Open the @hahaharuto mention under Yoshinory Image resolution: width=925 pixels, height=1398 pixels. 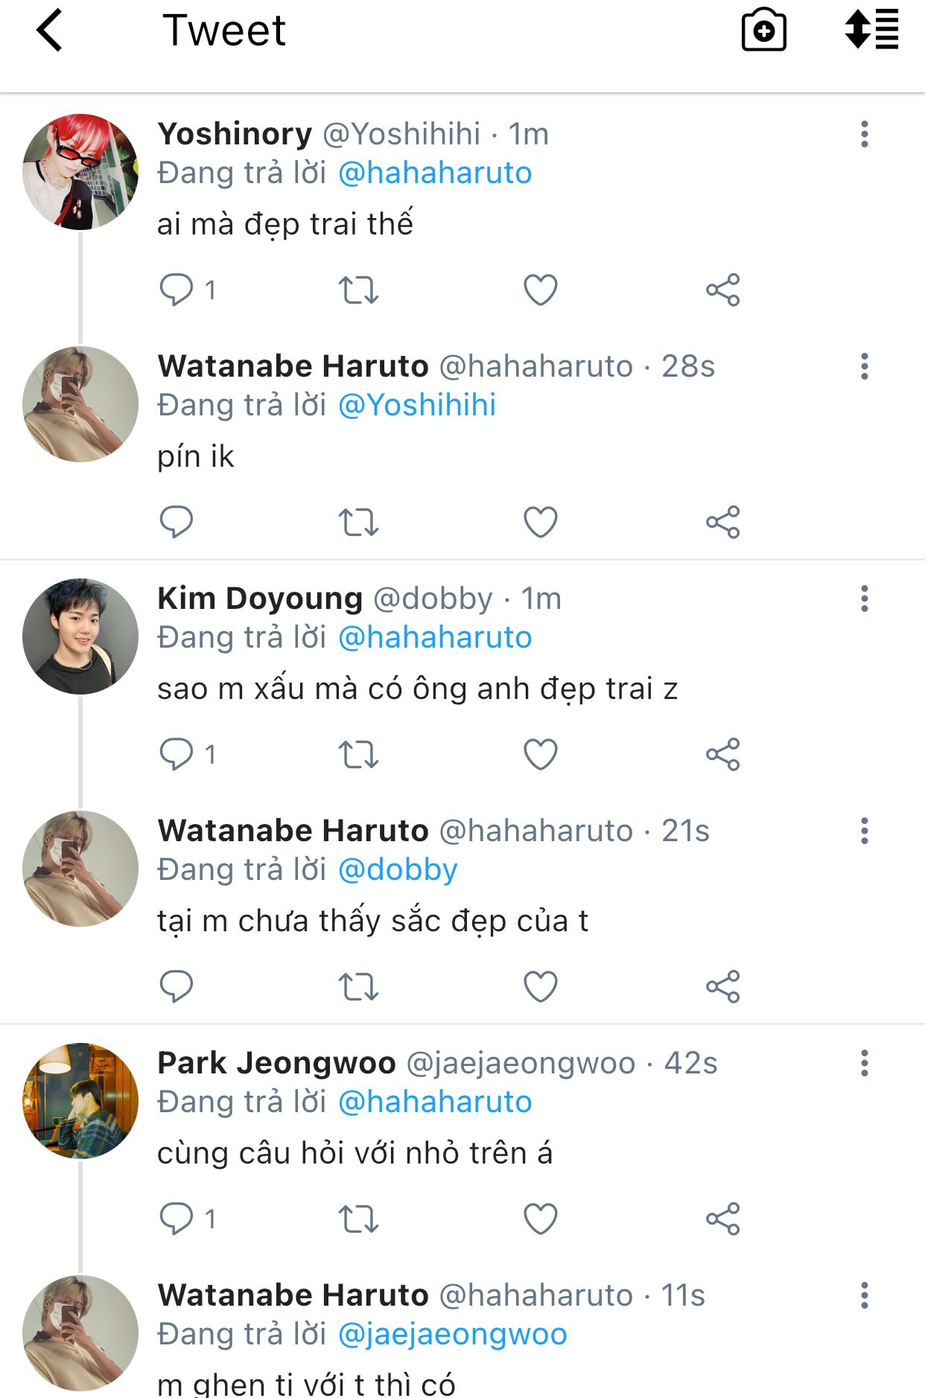tap(435, 173)
